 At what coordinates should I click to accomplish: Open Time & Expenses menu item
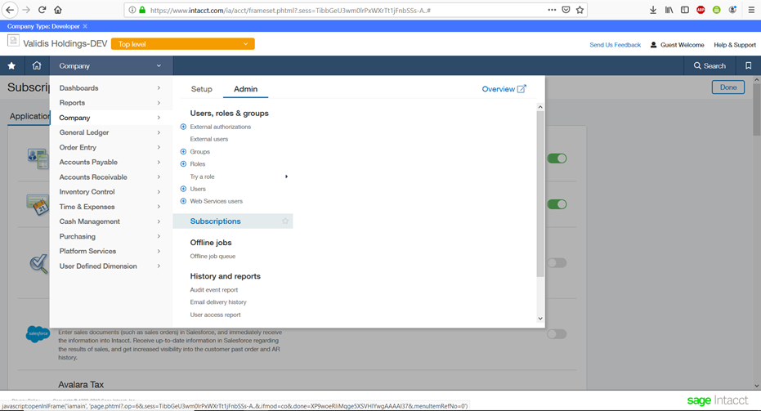point(87,207)
